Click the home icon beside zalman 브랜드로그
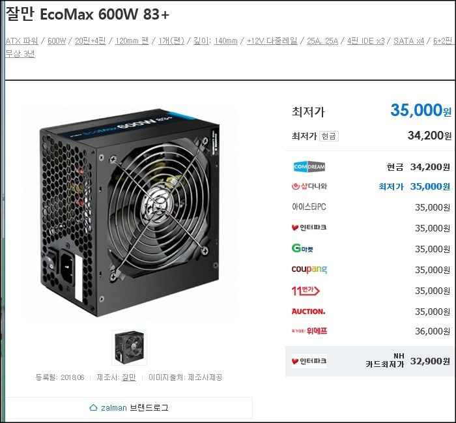The width and height of the screenshot is (456, 423). click(x=93, y=407)
